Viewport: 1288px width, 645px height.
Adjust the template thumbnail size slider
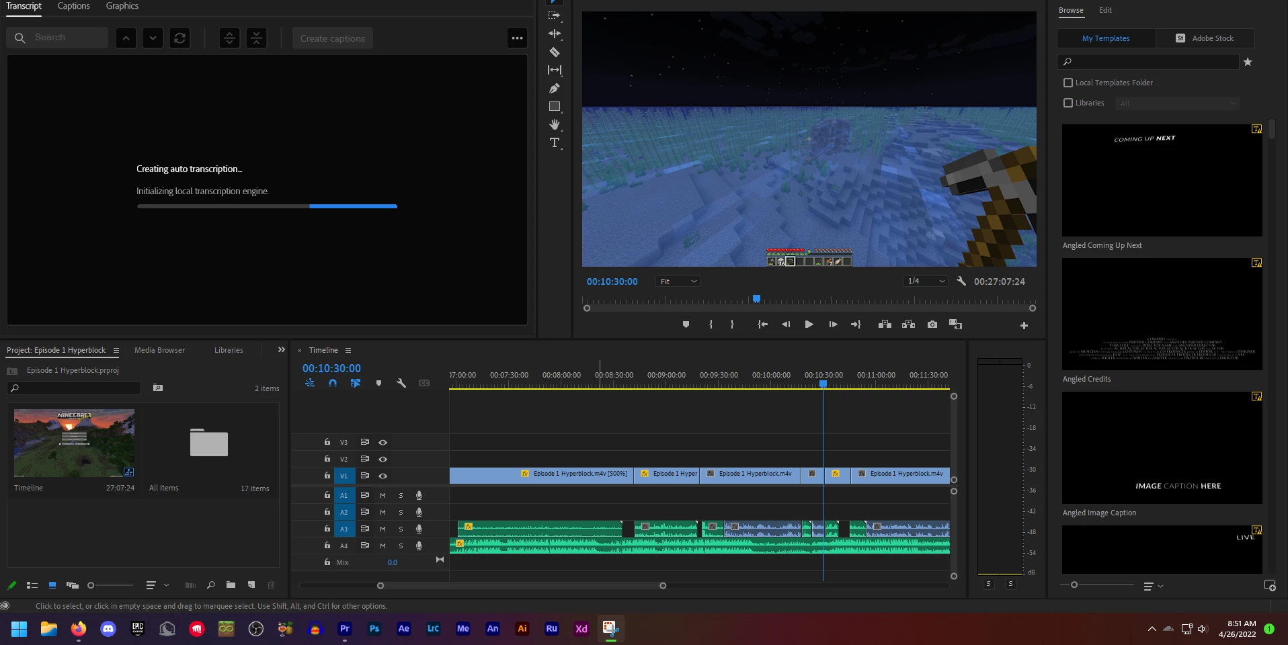(x=1074, y=585)
